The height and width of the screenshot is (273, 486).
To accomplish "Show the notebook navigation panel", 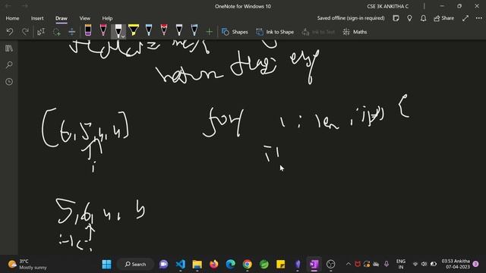I will pyautogui.click(x=9, y=49).
